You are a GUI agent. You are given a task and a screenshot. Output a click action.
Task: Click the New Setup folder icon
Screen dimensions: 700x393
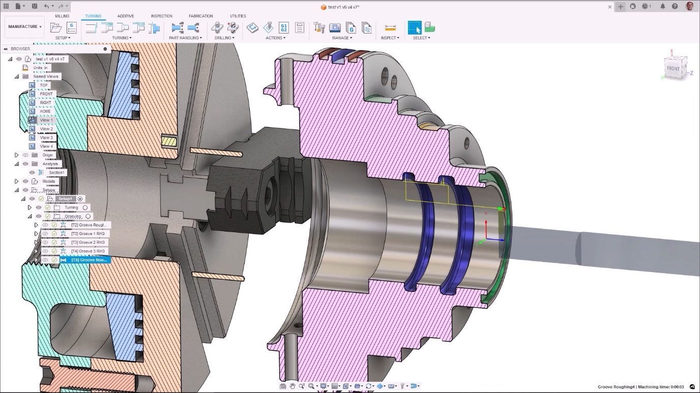click(56, 27)
